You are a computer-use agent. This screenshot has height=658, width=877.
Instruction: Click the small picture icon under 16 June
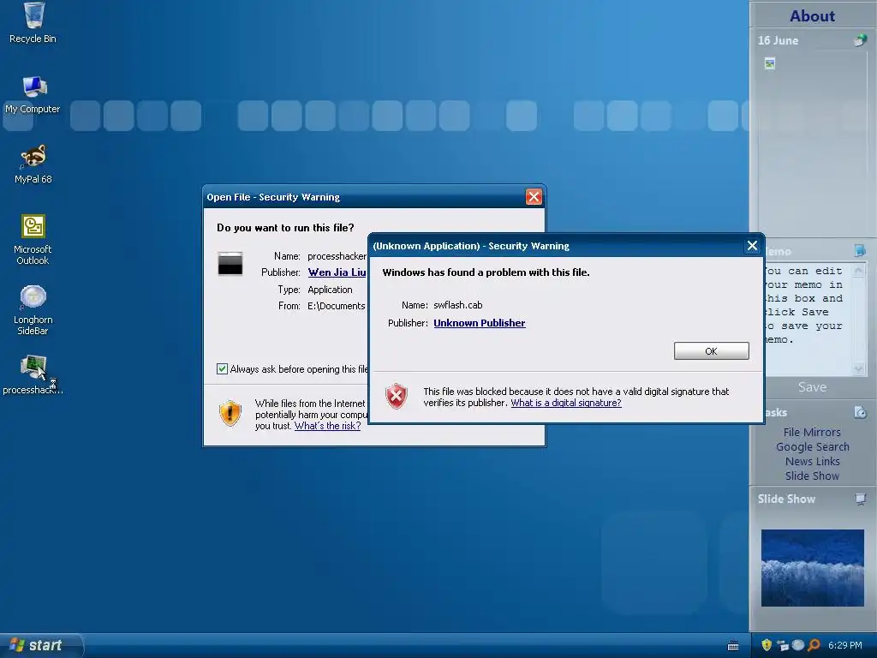pos(770,63)
